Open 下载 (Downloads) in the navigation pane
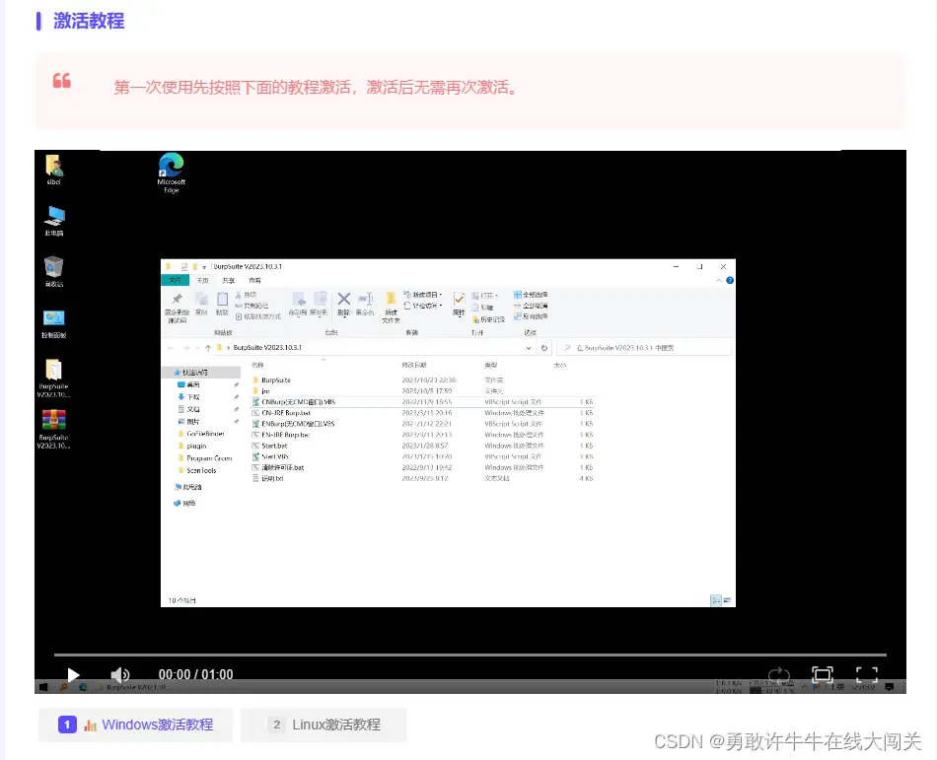 coord(193,397)
